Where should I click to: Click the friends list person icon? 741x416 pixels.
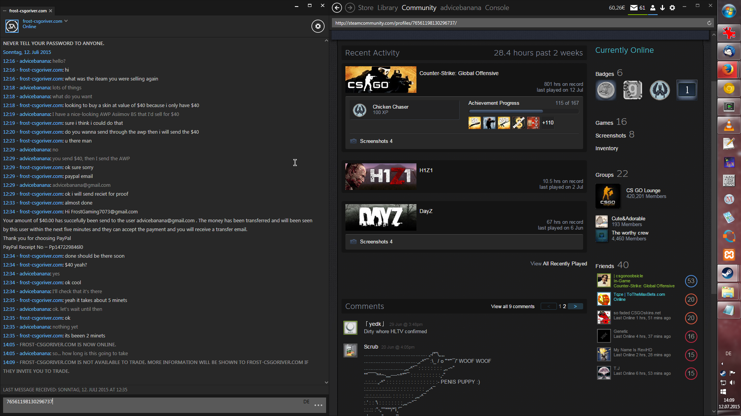click(653, 8)
